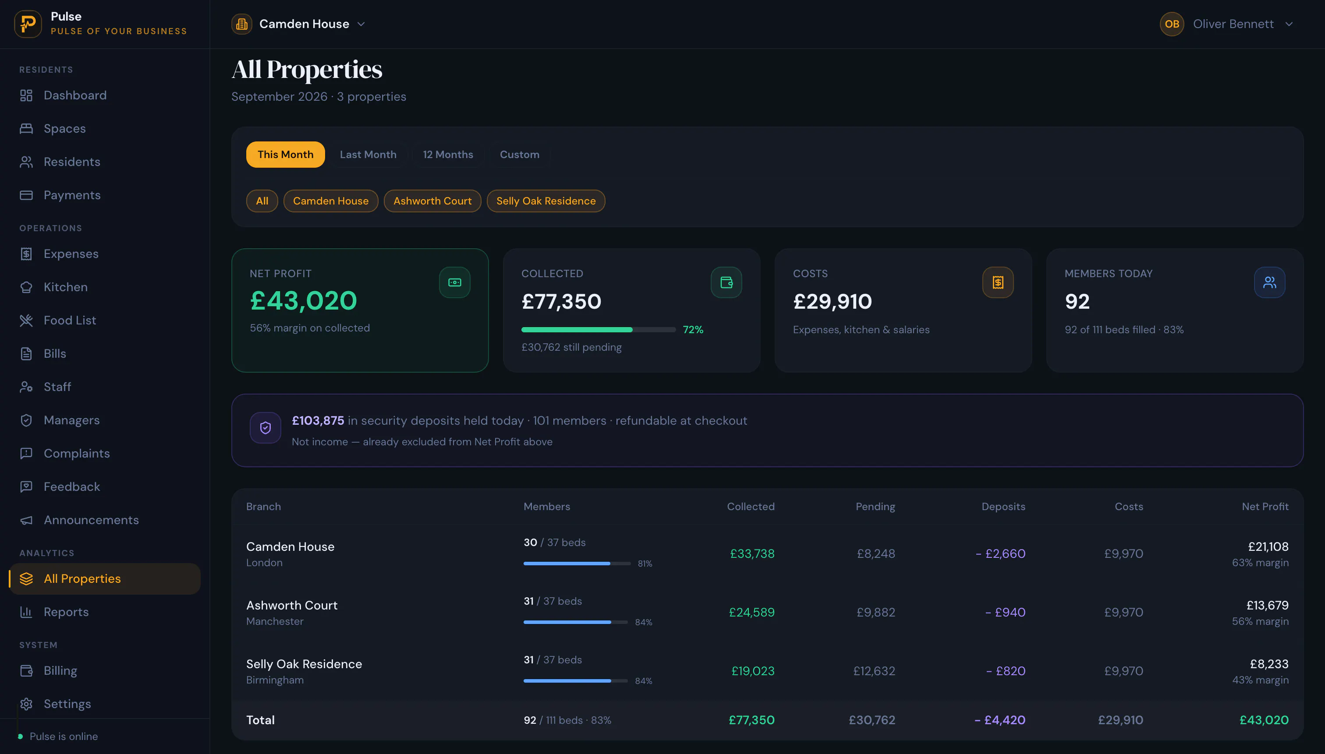Click the Billing wallet icon
The height and width of the screenshot is (754, 1325).
(26, 671)
